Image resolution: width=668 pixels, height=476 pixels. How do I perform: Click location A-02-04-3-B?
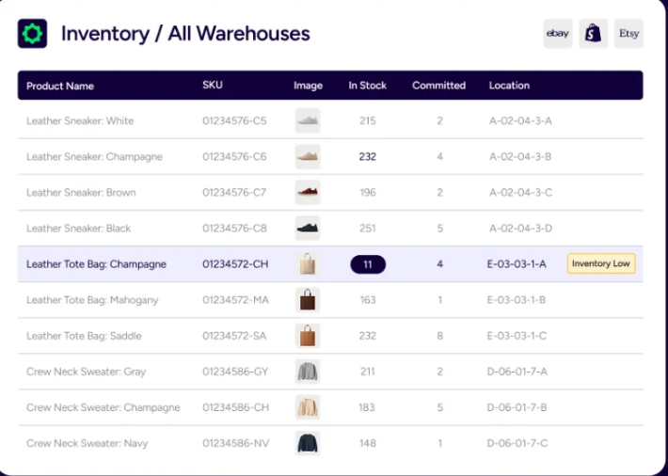[520, 157]
